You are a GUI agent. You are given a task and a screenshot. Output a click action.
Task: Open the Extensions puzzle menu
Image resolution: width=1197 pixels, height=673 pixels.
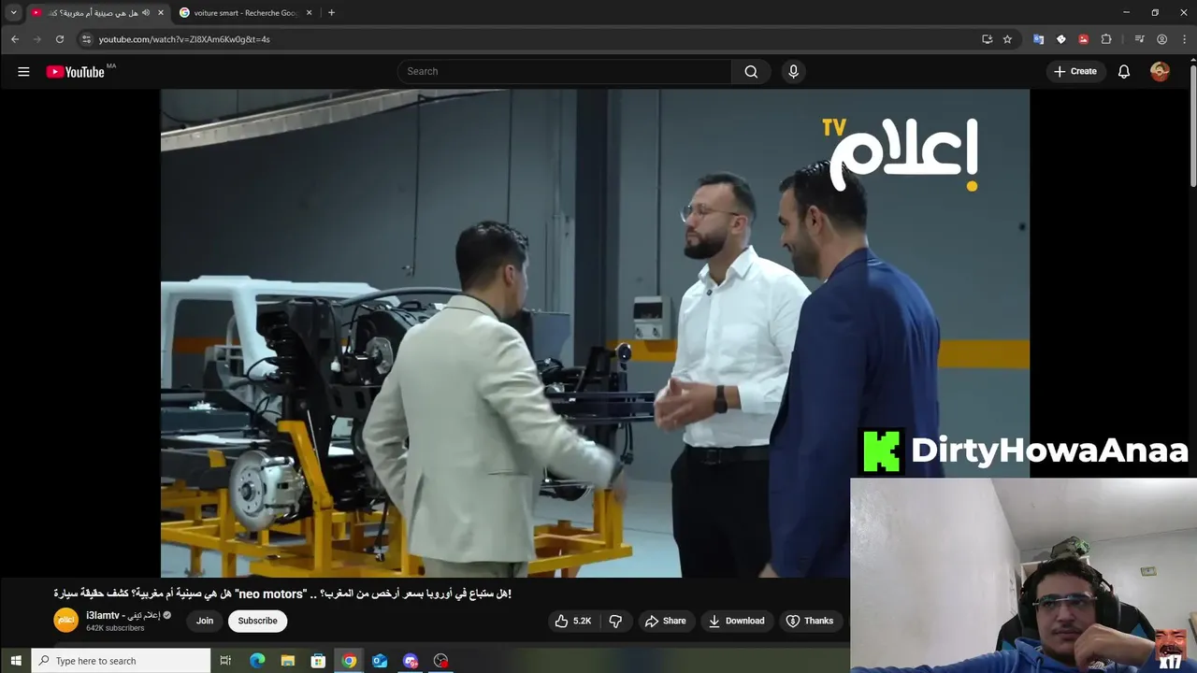(1106, 39)
